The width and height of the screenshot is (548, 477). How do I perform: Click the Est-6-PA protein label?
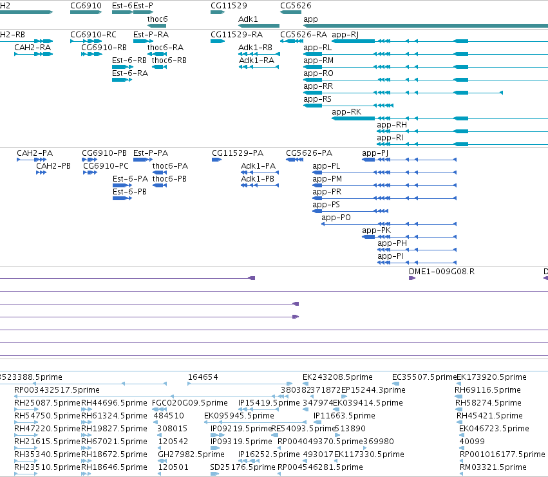pyautogui.click(x=130, y=179)
